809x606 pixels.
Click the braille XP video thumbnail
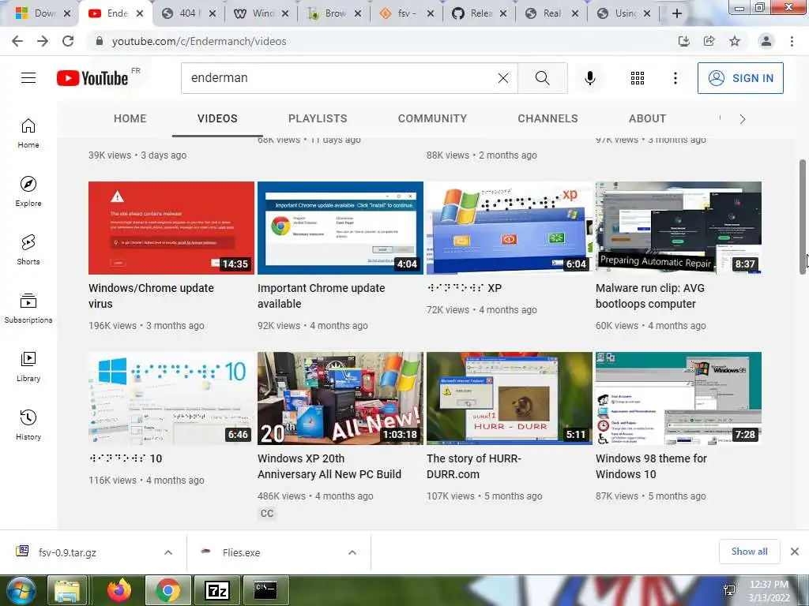510,228
